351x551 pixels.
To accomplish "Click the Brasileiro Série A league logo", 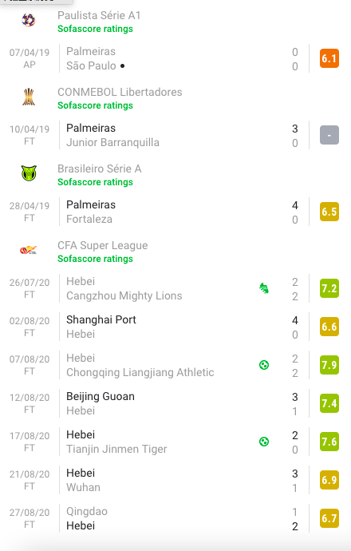I will pos(29,173).
